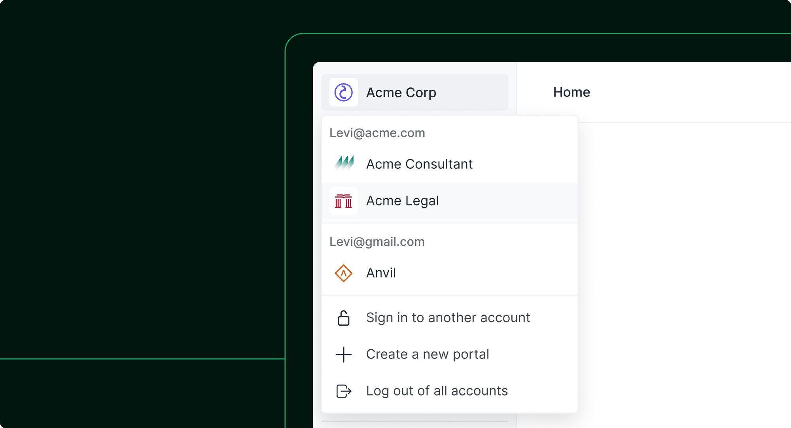
Task: Click the padlock sign-in icon
Action: pos(343,318)
